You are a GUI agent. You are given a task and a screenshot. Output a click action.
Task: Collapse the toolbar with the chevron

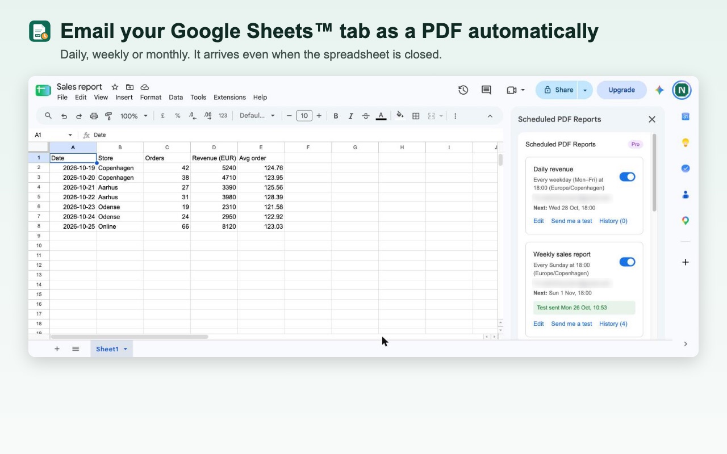pyautogui.click(x=490, y=116)
